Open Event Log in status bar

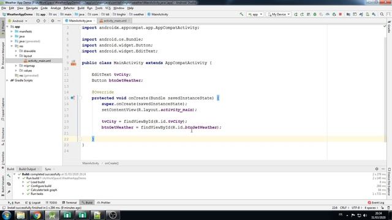pyautogui.click(x=376, y=202)
